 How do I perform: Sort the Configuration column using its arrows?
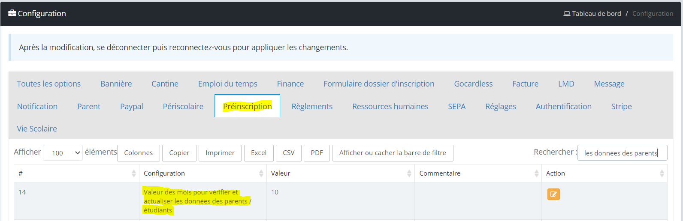(261, 173)
